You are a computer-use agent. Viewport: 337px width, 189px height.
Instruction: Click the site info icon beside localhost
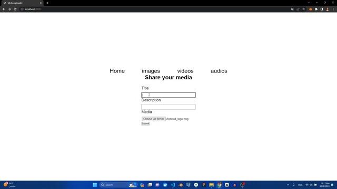click(x=22, y=9)
